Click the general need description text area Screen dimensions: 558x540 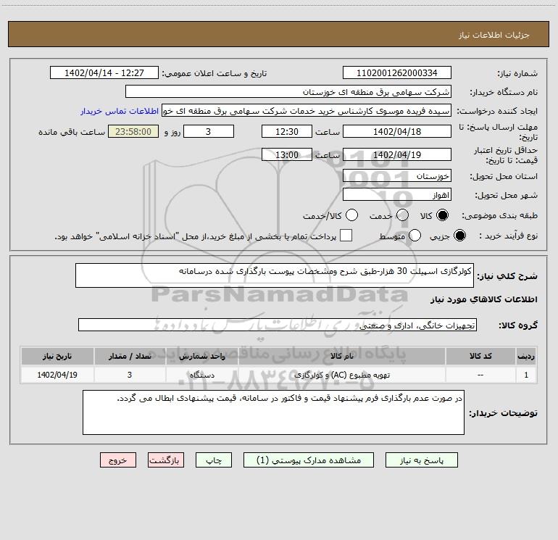coord(275,275)
